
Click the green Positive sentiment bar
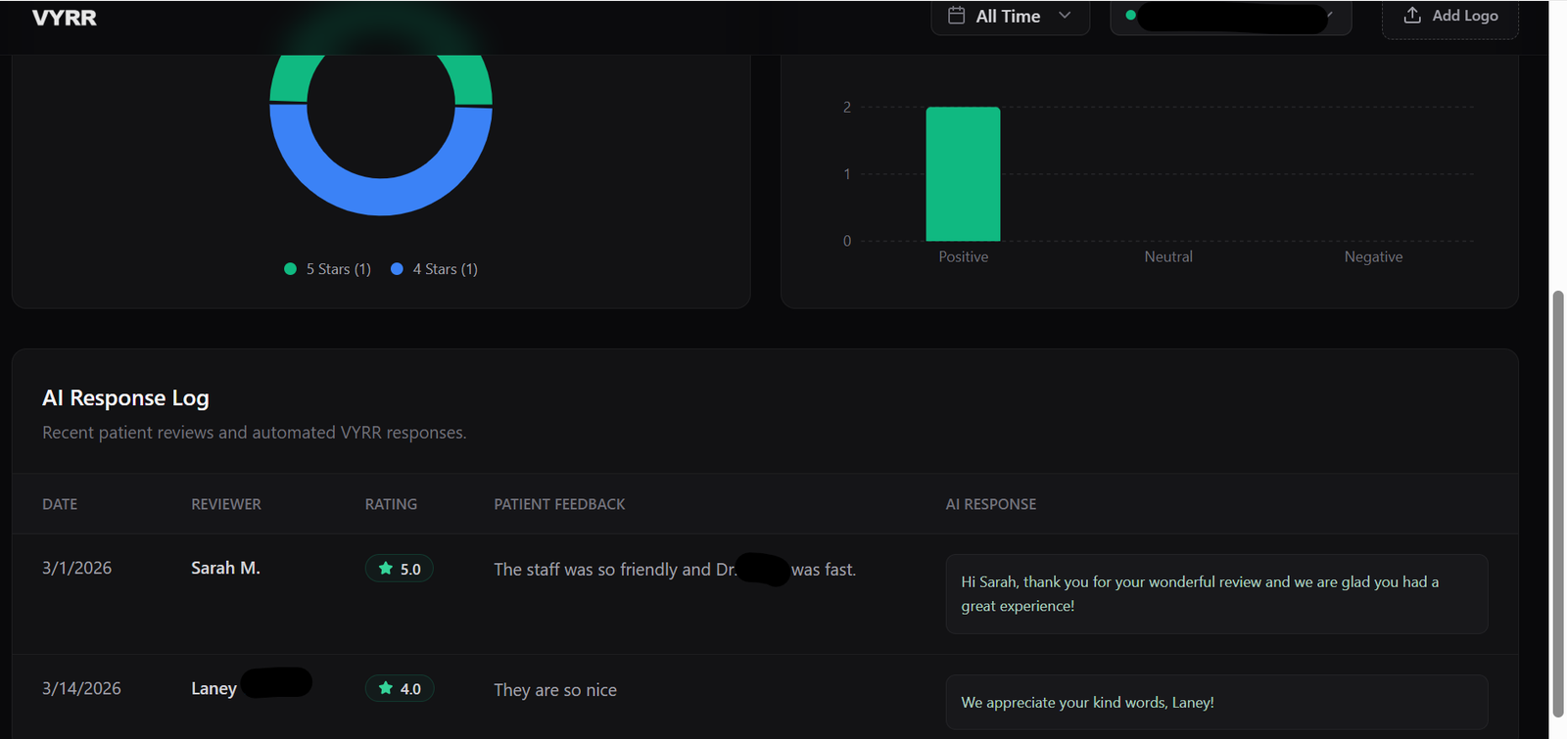click(x=963, y=174)
